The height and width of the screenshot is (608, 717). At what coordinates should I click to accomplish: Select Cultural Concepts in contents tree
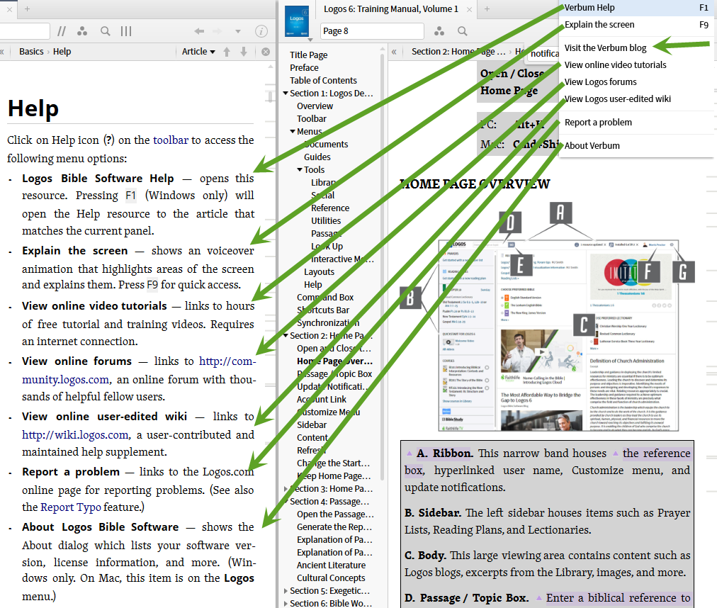pos(331,578)
